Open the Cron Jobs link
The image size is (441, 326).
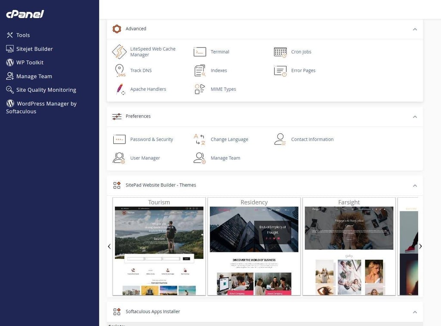(x=301, y=52)
